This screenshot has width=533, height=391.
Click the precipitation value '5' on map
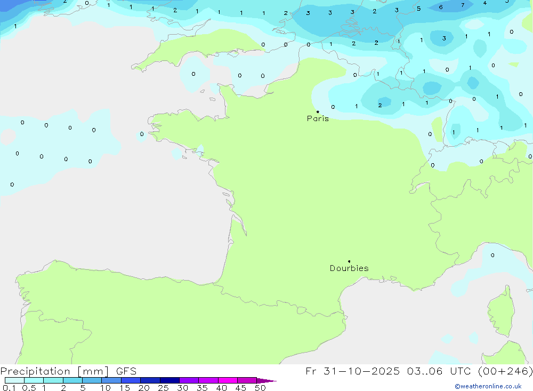[x=418, y=9]
